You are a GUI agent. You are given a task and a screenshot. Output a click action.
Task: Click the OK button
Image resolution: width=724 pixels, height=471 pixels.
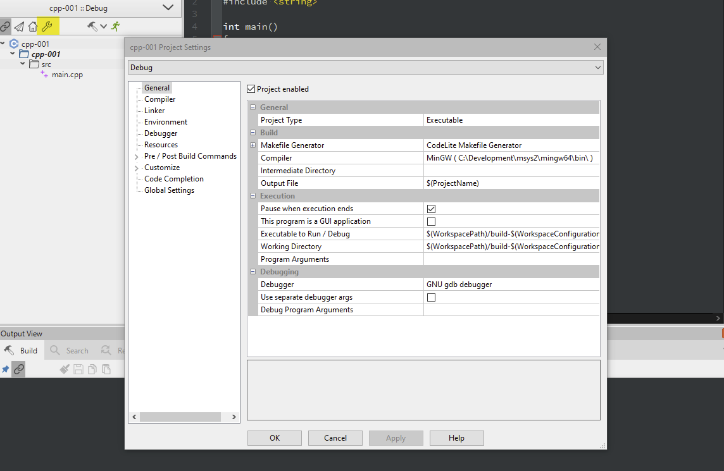tap(275, 437)
